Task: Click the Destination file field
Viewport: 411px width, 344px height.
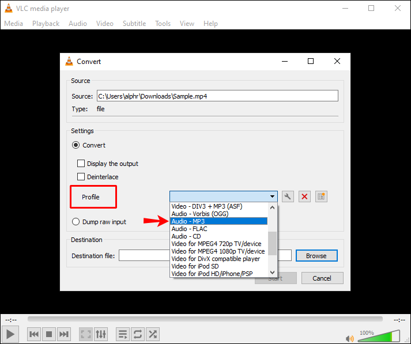Action: [205, 255]
